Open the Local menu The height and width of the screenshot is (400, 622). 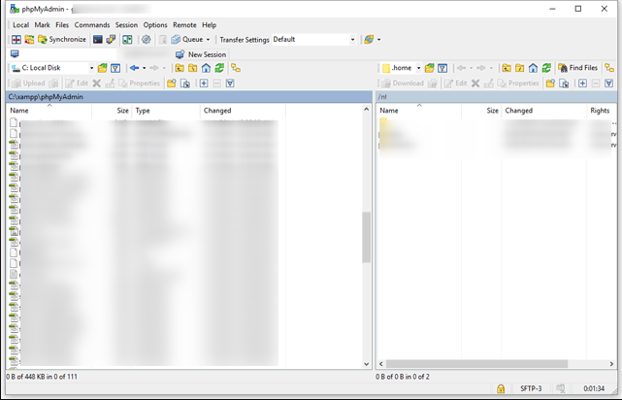click(x=20, y=25)
